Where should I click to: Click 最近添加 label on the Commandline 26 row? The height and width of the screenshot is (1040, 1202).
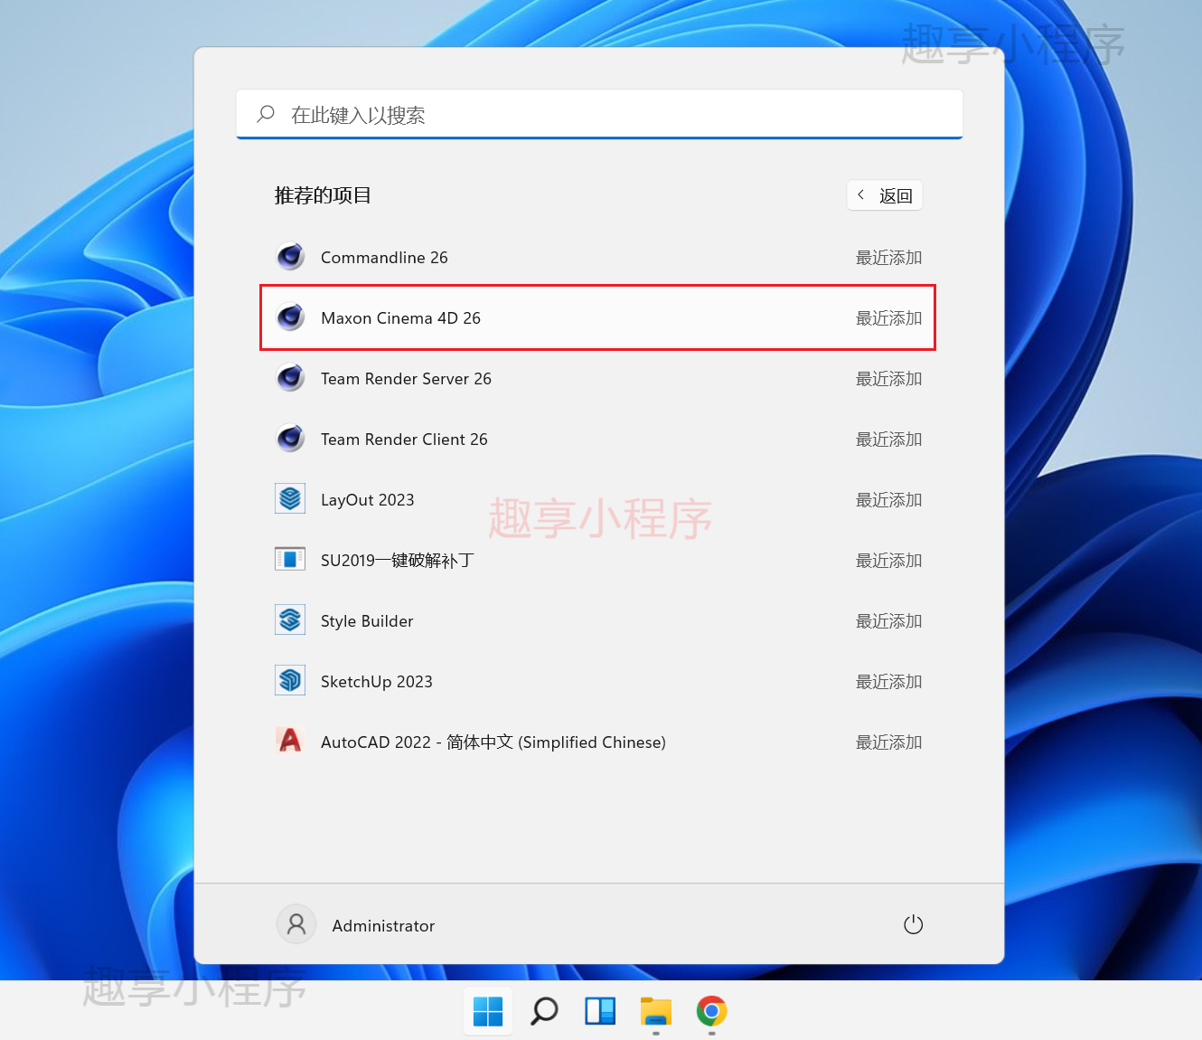(x=888, y=258)
